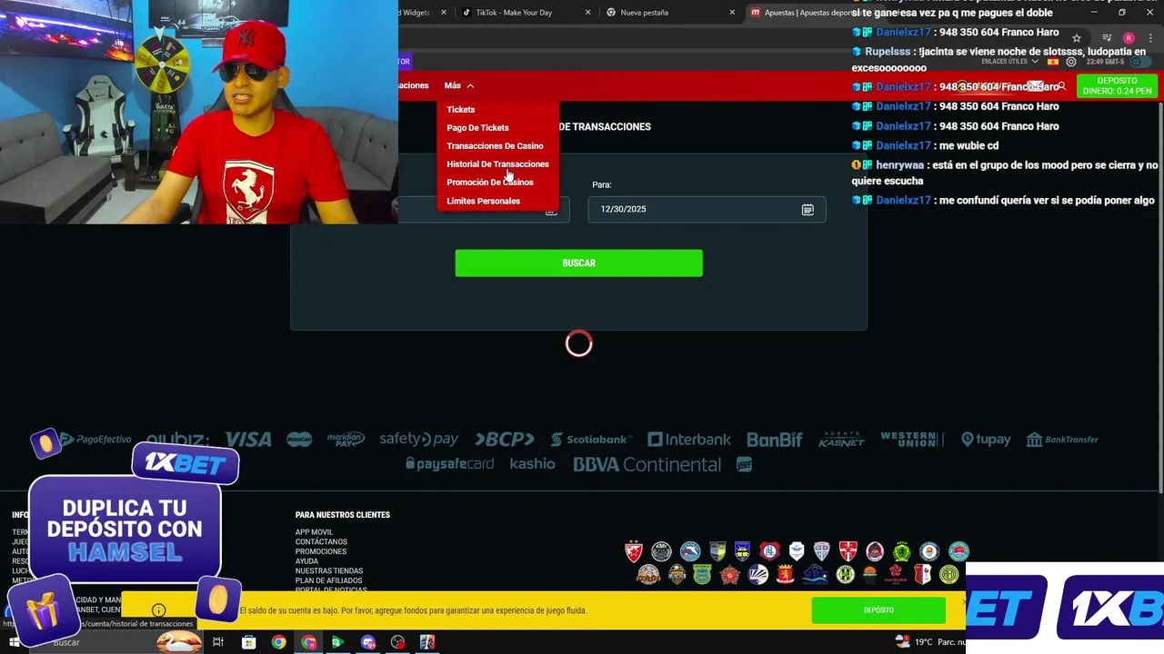Click the tupay payment logo
The image size is (1164, 654).
point(986,440)
